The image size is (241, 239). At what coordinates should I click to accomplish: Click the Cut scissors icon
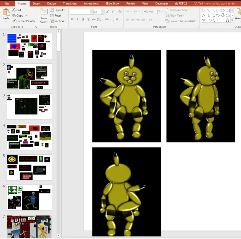[x=14, y=10]
